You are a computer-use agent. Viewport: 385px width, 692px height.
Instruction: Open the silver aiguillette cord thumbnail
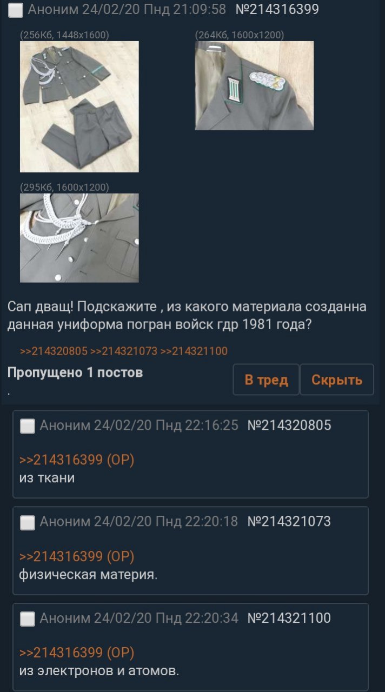click(79, 238)
